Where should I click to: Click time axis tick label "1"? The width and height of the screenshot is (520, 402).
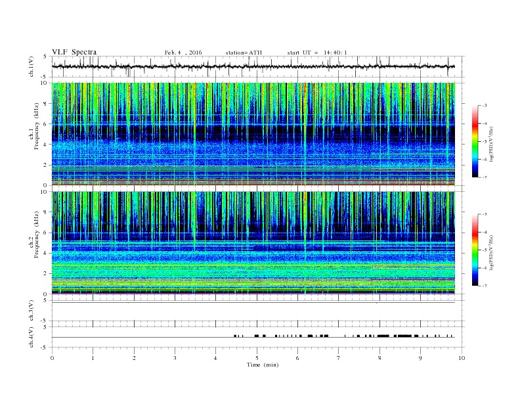point(93,358)
